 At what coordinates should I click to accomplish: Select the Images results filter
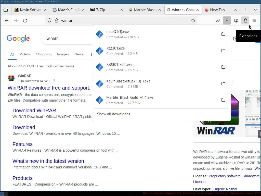coord(63,54)
